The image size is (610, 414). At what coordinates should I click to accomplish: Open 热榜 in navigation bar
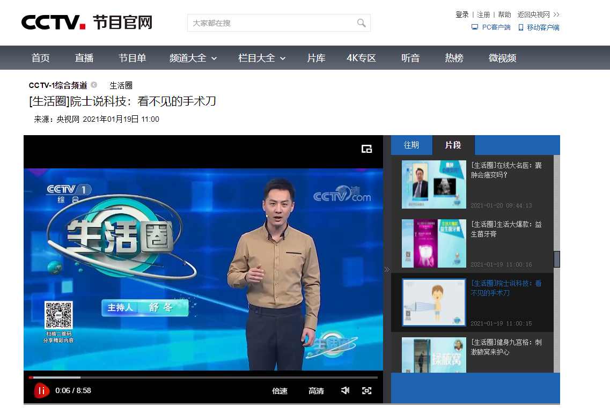454,58
